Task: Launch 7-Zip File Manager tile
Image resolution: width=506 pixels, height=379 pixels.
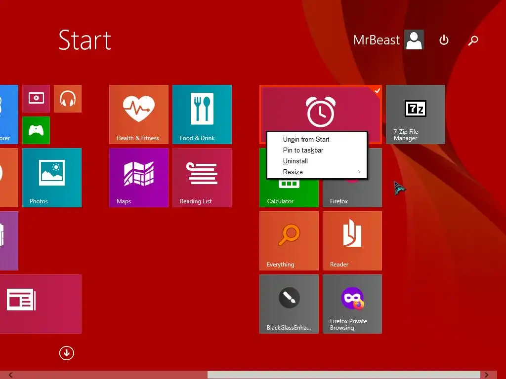Action: 416,114
